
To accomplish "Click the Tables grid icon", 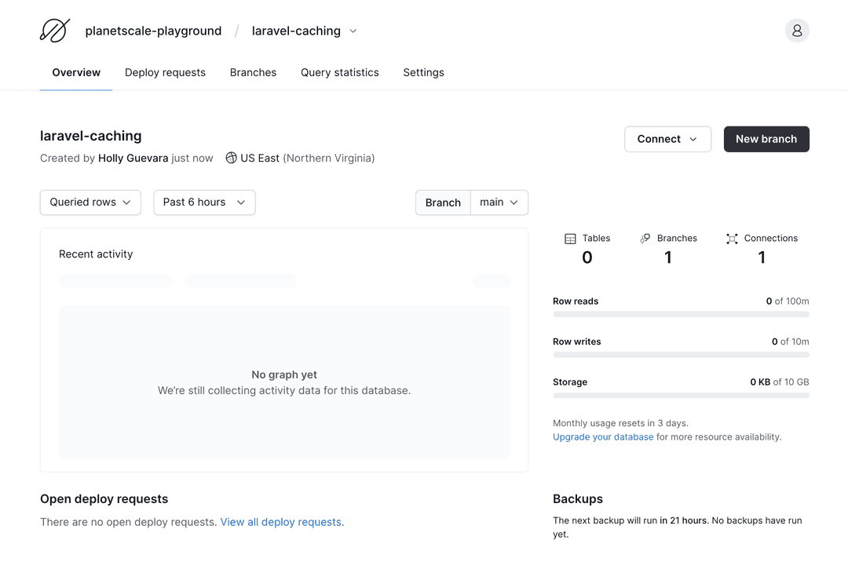I will [x=571, y=239].
